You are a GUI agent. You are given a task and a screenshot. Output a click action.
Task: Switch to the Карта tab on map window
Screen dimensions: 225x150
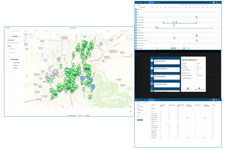click(26, 31)
